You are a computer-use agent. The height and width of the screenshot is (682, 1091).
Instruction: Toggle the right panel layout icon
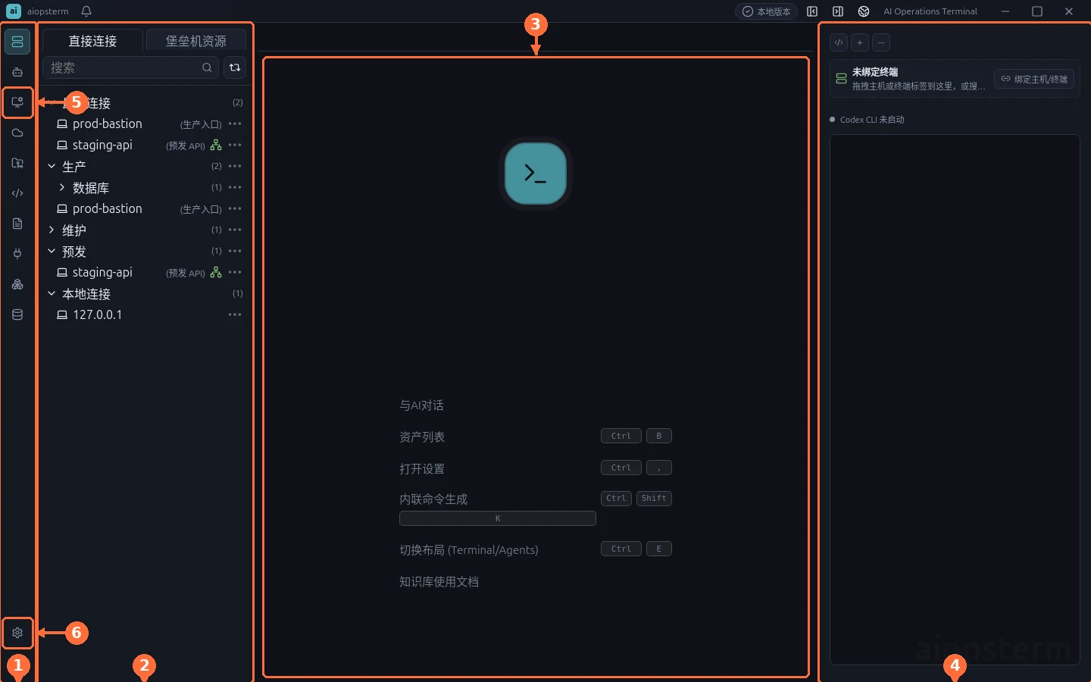coord(838,11)
